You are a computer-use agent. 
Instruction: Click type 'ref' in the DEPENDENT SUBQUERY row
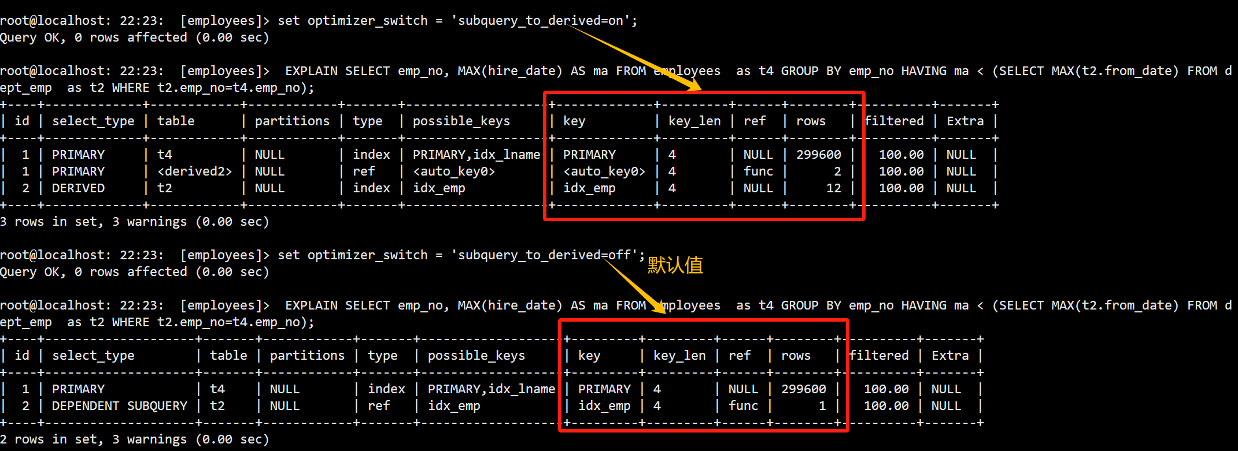point(379,406)
